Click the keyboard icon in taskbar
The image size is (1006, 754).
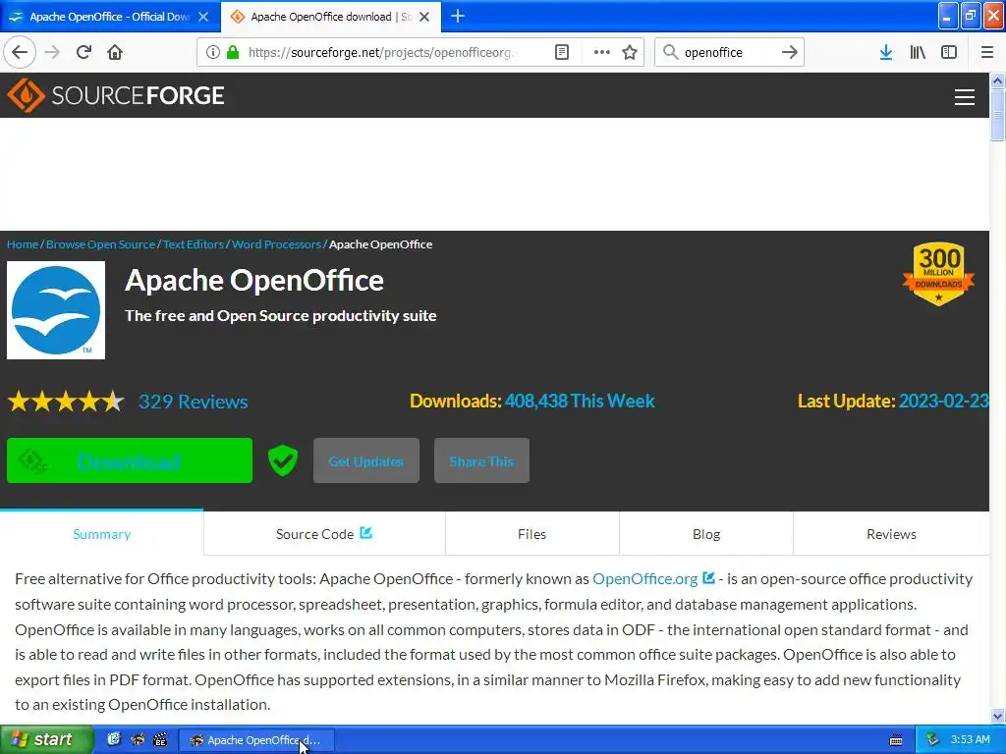point(896,740)
